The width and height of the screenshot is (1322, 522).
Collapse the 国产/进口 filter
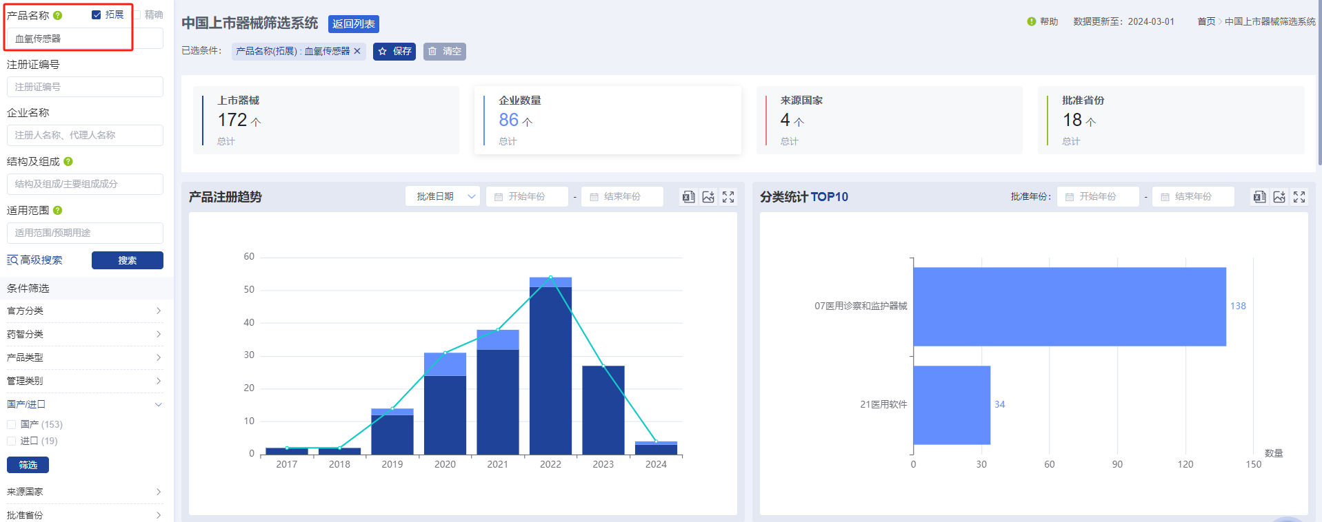click(x=85, y=404)
